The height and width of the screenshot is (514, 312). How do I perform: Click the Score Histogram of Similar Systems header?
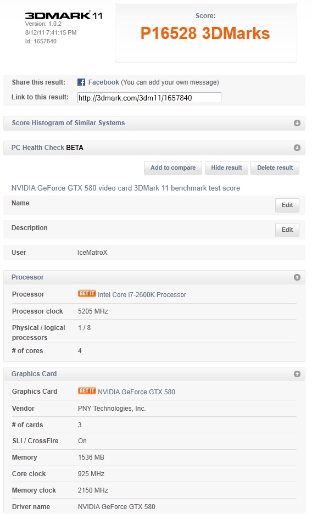click(154, 123)
